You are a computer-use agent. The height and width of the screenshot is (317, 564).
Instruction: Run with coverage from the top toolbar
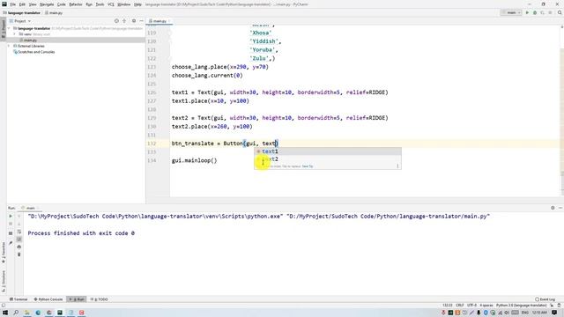543,12
